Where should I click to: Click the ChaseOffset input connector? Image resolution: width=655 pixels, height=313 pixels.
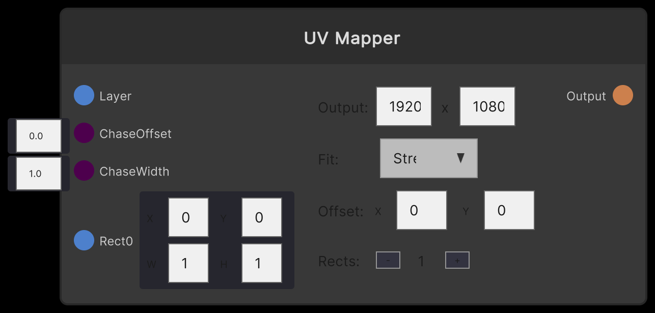point(84,133)
